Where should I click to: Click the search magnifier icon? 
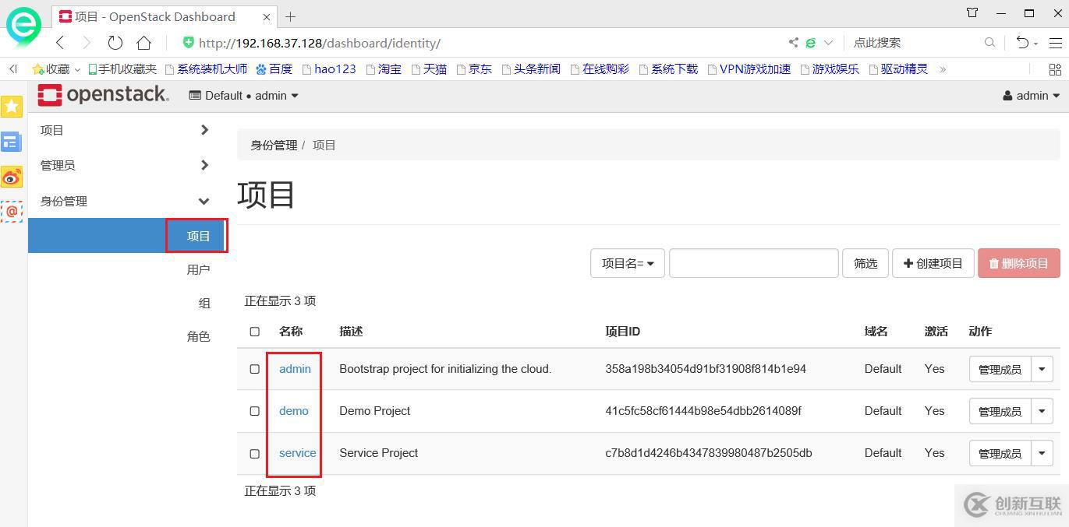coord(989,43)
